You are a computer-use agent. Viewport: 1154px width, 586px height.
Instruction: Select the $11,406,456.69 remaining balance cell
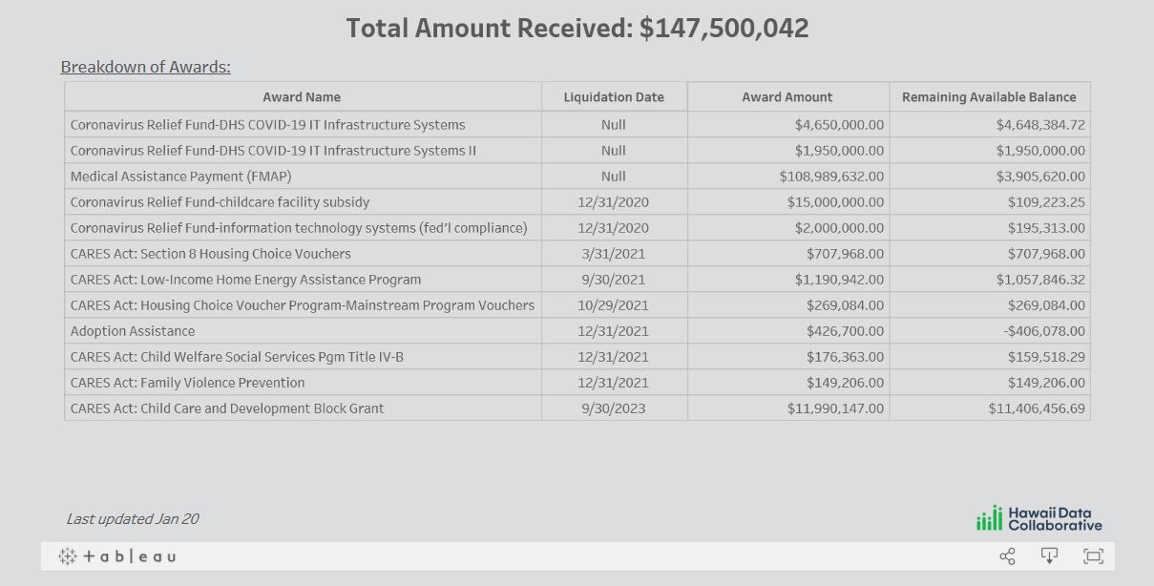(1037, 408)
